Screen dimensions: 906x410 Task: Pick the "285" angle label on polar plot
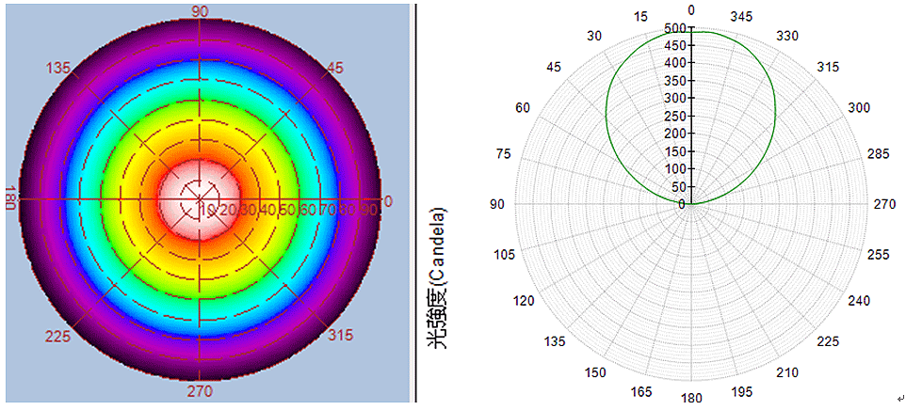click(878, 154)
